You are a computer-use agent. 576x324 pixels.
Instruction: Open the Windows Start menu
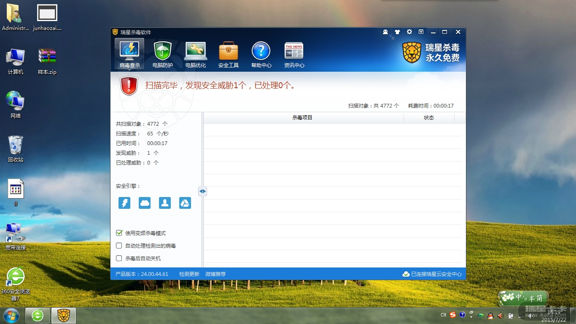point(11,316)
